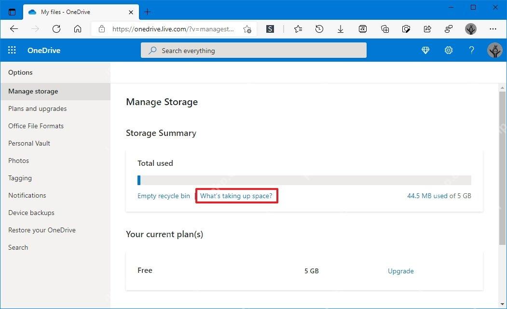Go back to the previous page
Image resolution: width=507 pixels, height=309 pixels.
point(14,29)
